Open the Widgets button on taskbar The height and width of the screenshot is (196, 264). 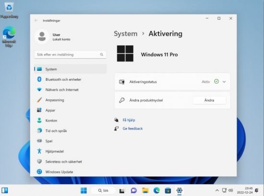click(x=5, y=190)
